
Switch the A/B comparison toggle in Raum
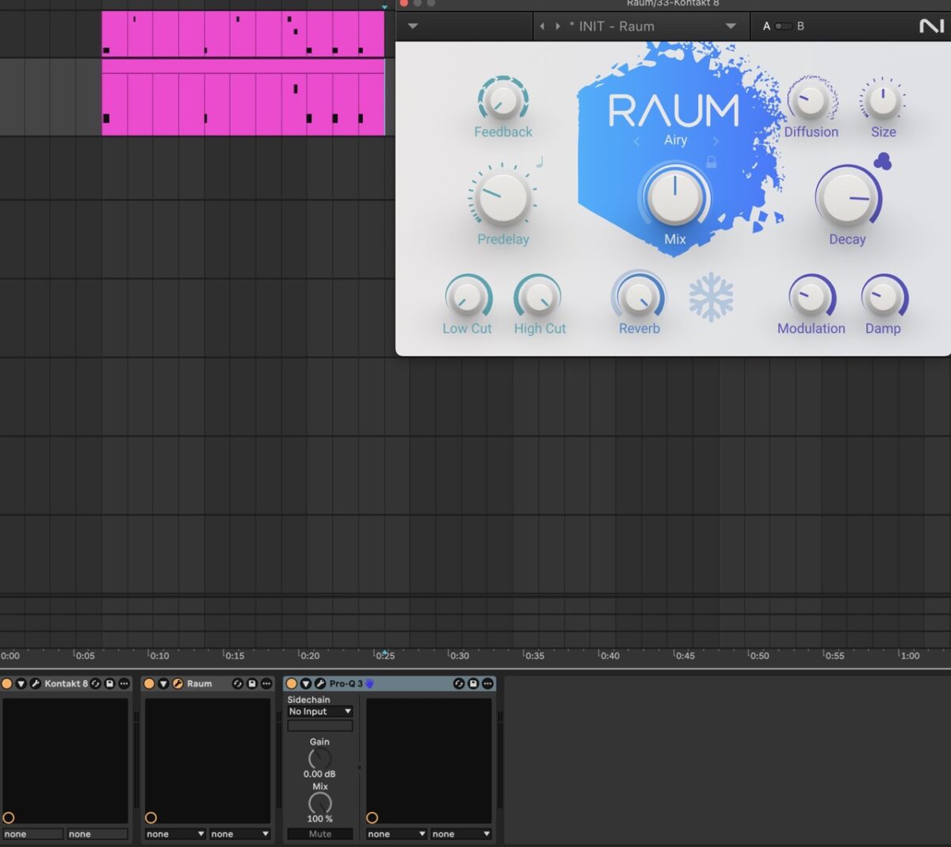(783, 26)
